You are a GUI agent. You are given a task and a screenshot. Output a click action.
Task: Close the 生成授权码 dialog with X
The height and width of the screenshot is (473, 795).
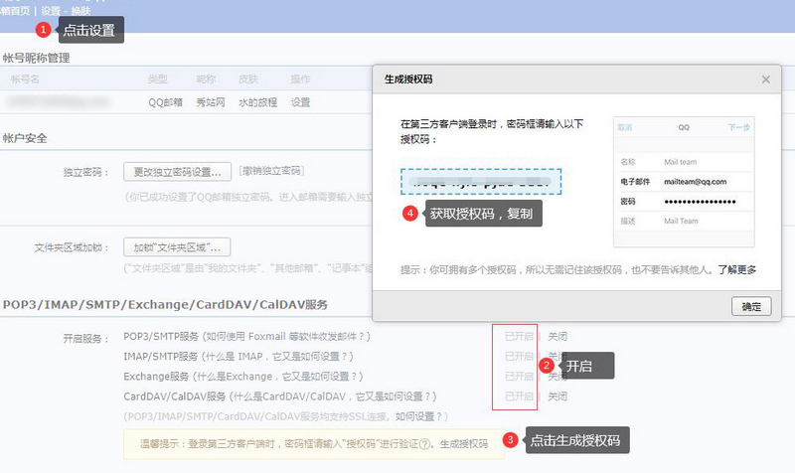pyautogui.click(x=765, y=79)
